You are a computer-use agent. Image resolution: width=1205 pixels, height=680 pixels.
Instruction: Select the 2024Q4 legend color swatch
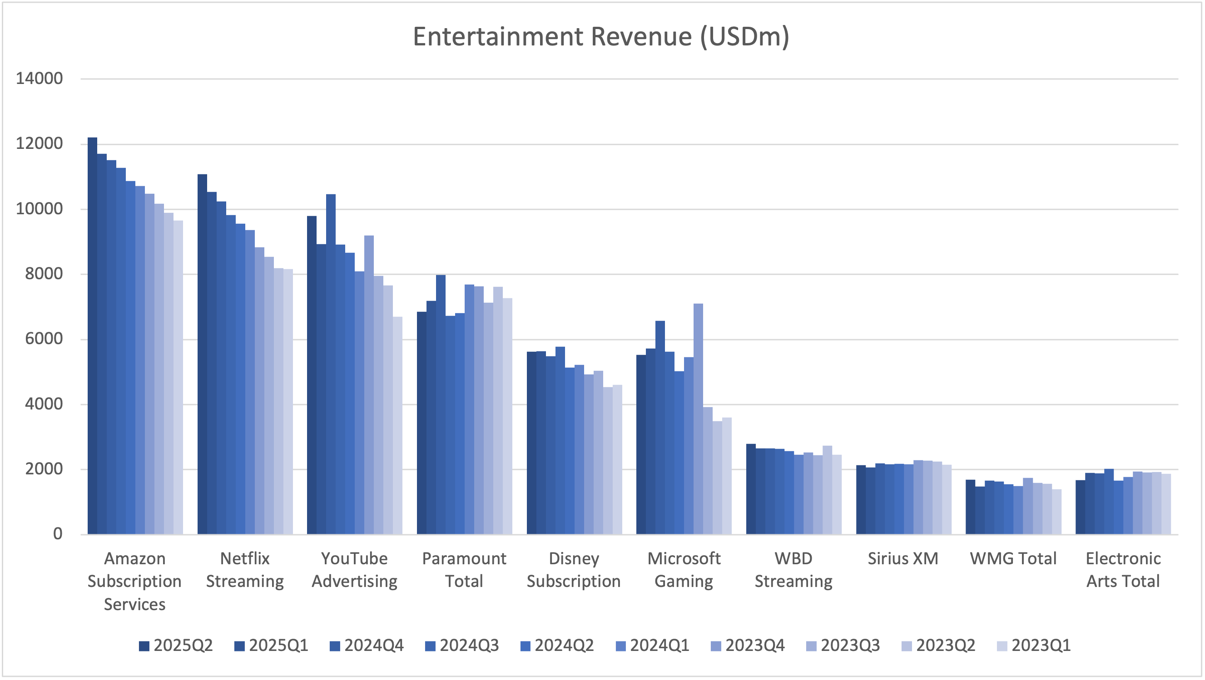tap(335, 646)
